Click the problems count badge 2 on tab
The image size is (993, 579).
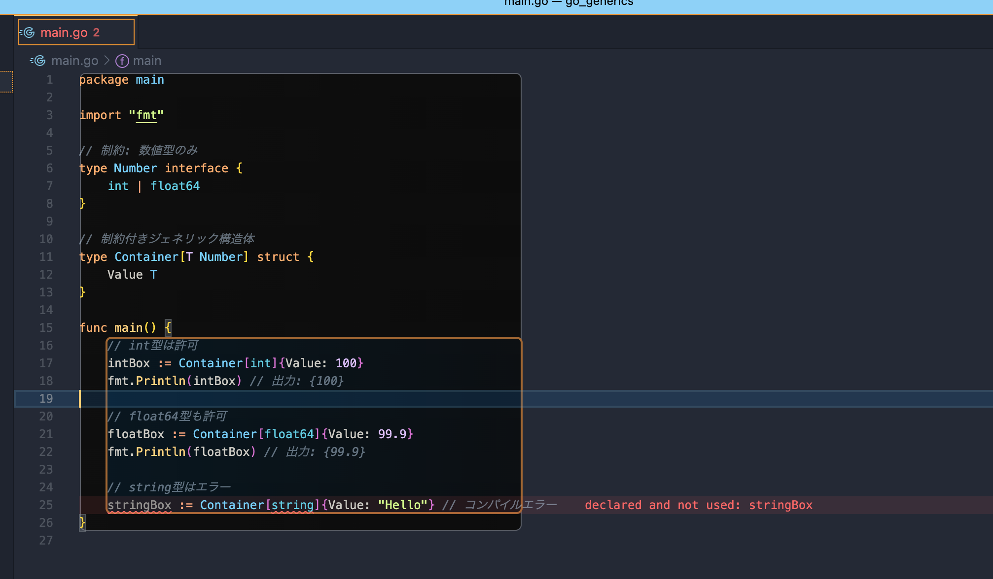point(96,32)
